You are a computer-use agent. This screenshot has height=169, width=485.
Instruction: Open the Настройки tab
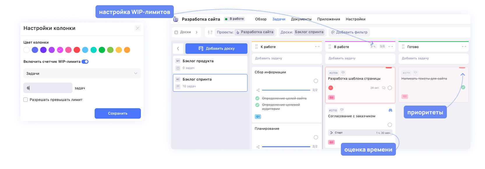(356, 19)
